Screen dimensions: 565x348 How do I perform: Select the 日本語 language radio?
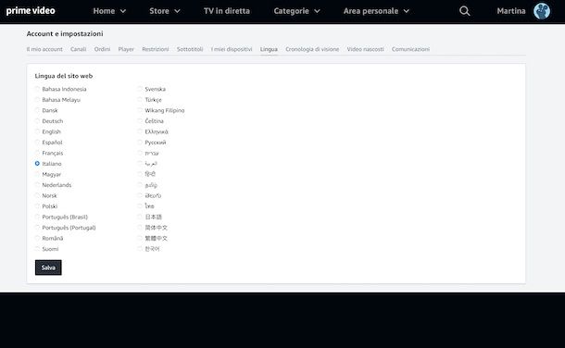[x=140, y=217]
